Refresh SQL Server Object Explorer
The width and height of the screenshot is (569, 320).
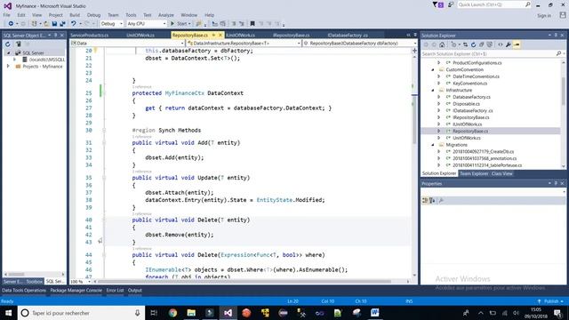pyautogui.click(x=8, y=44)
